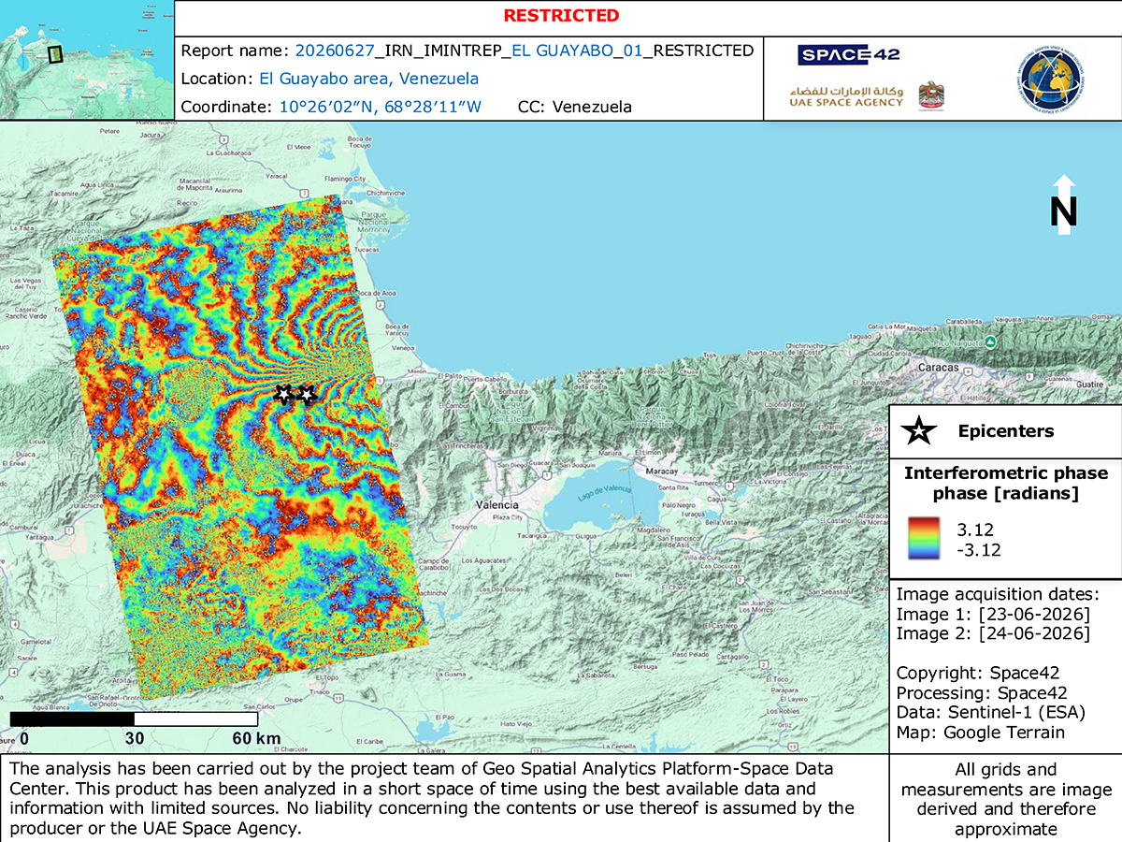Click the liability disclaimer paragraph

[x=431, y=798]
